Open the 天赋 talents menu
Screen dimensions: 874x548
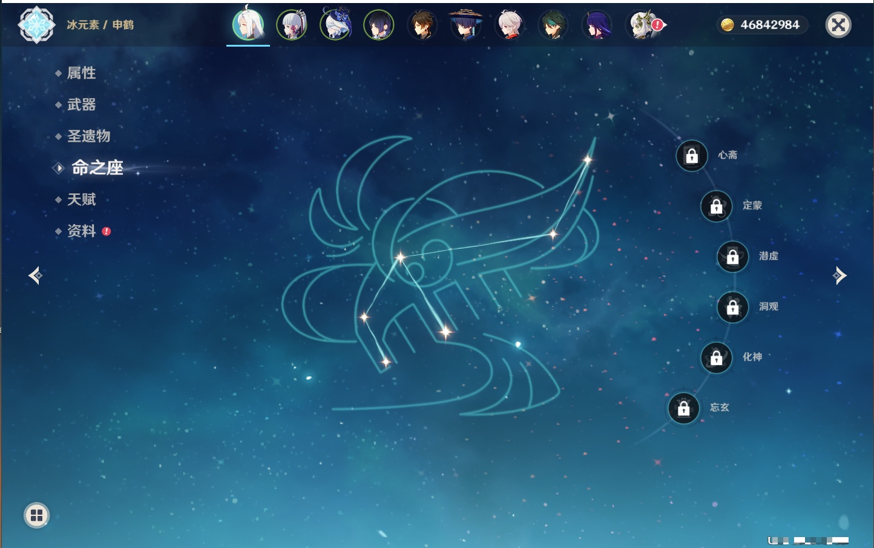(81, 199)
